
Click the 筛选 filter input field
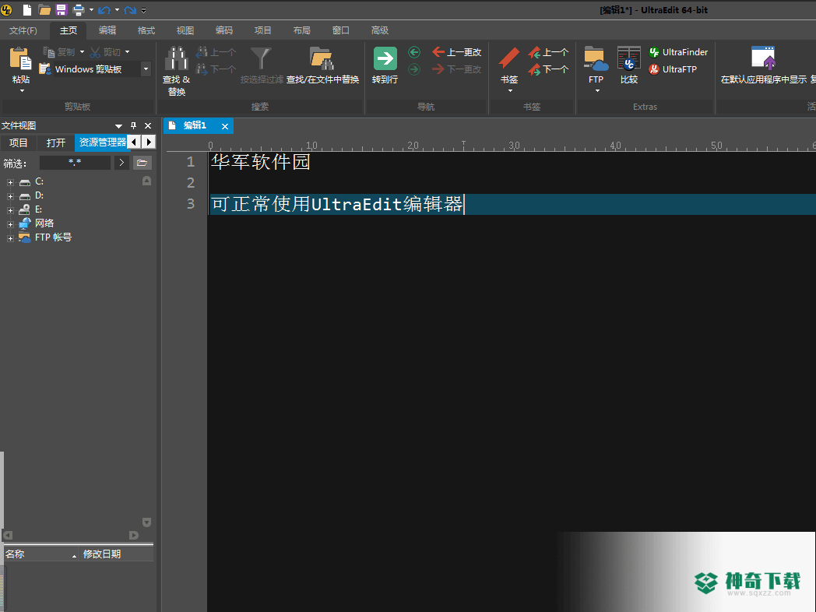pos(75,163)
